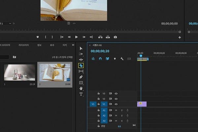Toggle timeline snapping magnet icon

(x=100, y=59)
